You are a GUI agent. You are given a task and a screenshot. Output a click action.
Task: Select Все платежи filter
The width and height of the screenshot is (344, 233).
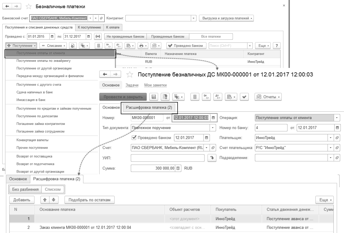pos(211,36)
